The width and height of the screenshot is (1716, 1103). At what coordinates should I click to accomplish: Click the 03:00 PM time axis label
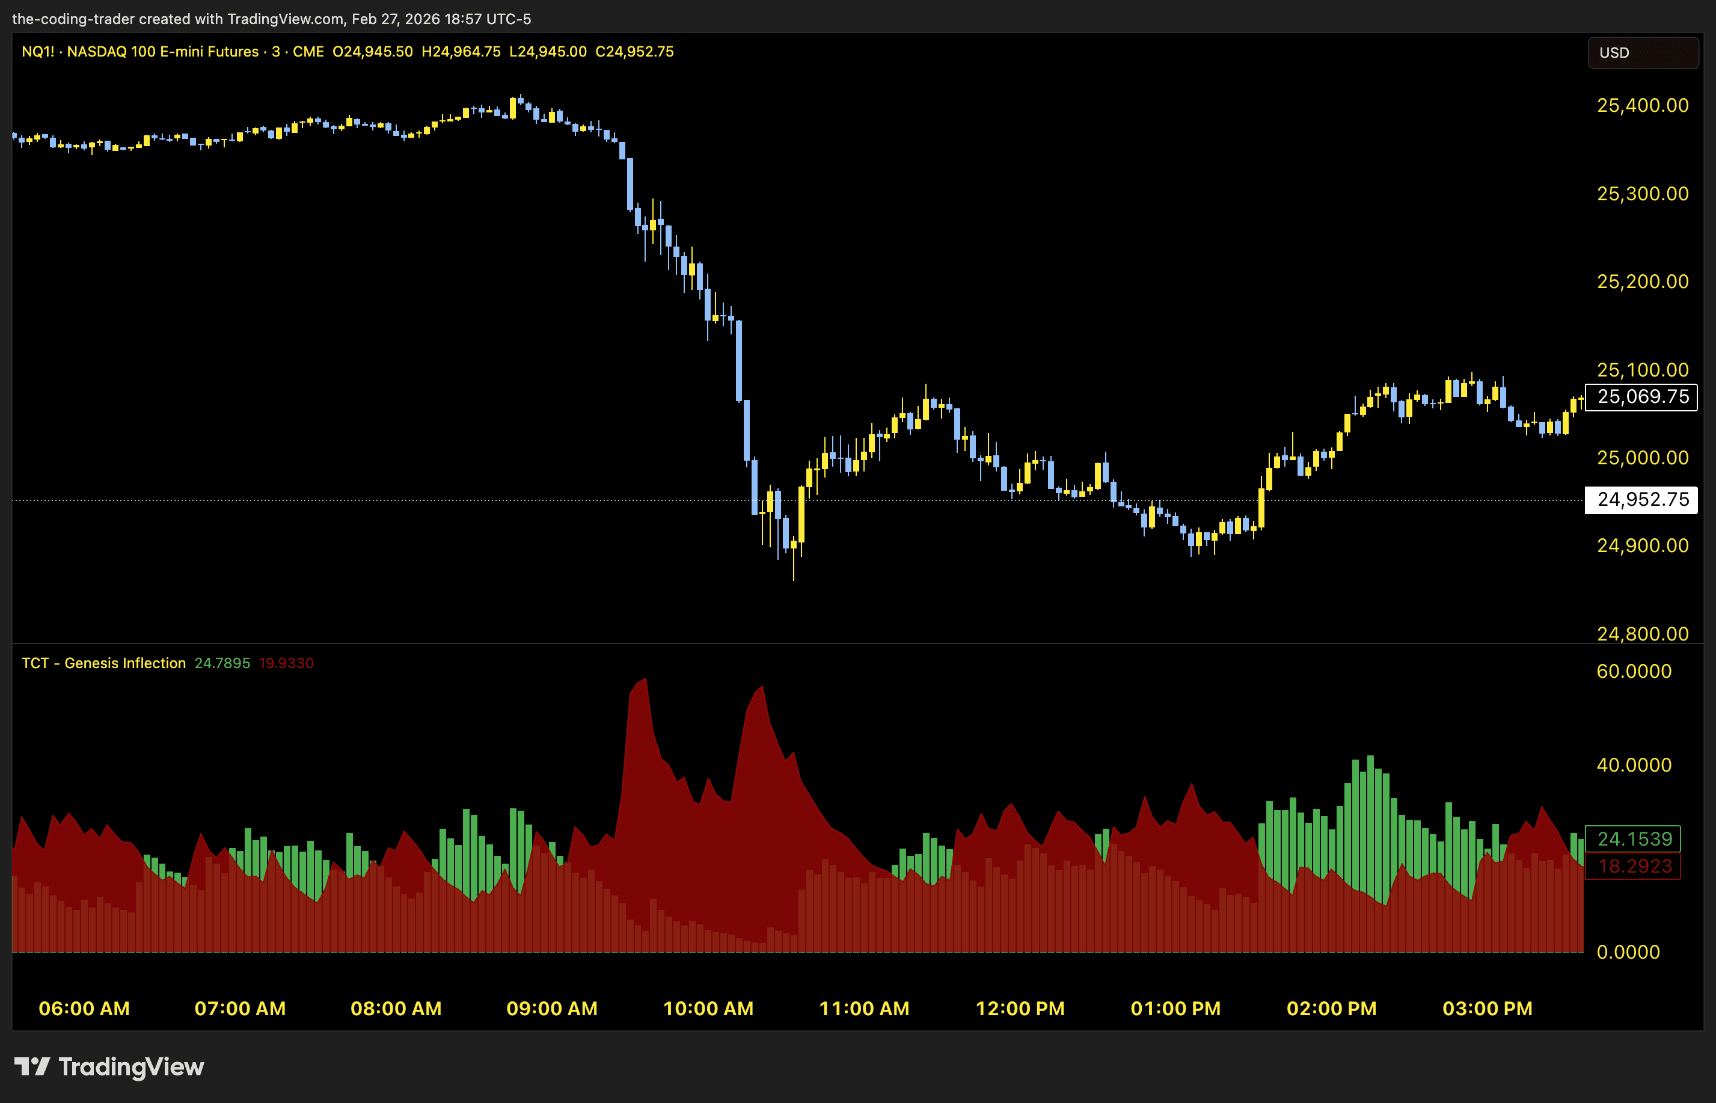click(x=1487, y=1009)
